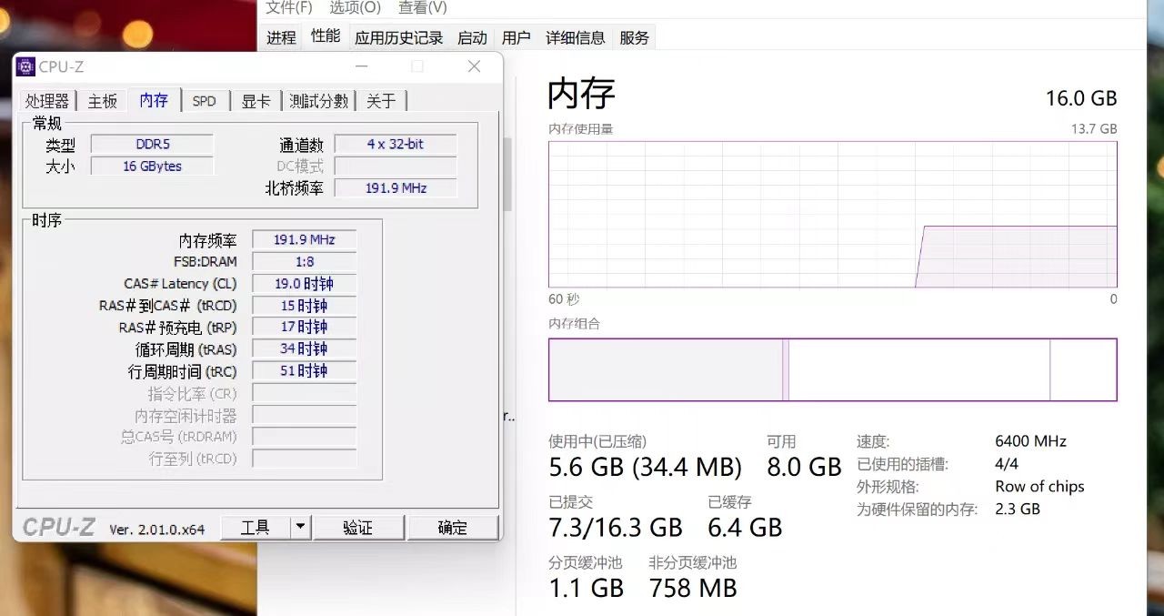Select the tRP value 17 时钟
The image size is (1164, 616).
pyautogui.click(x=304, y=327)
